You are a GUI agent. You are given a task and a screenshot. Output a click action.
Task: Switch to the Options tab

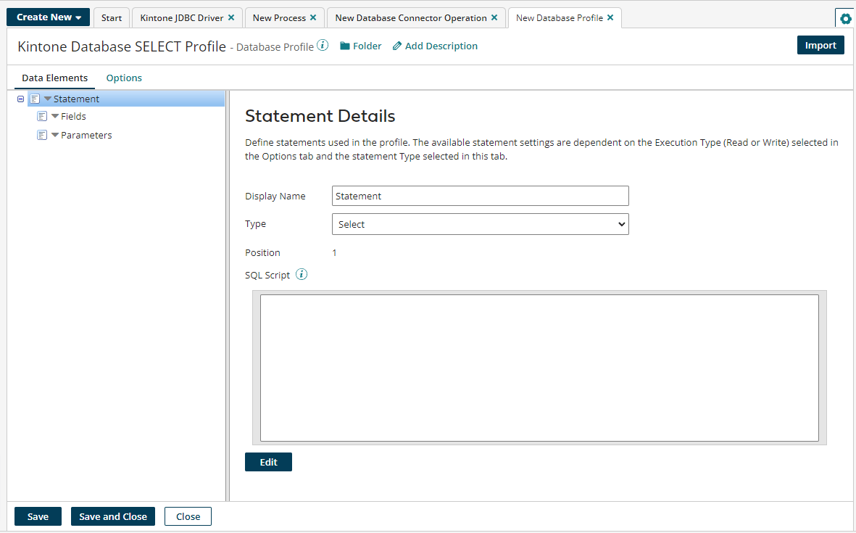pos(124,78)
